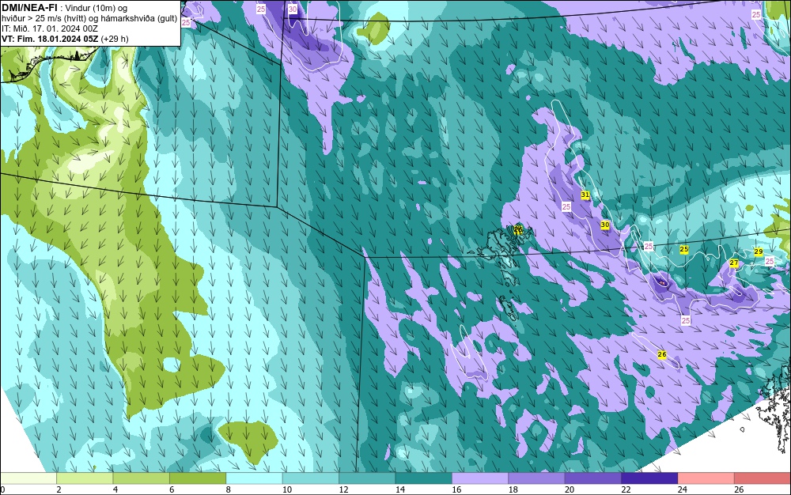Click the 0–2 m/s palest legend swatch
791x495 pixels.
[28, 478]
